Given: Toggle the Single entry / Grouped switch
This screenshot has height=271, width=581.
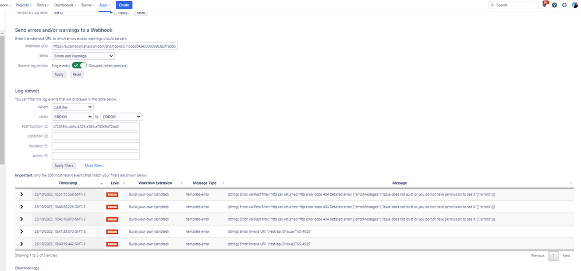Looking at the screenshot, I should point(79,66).
